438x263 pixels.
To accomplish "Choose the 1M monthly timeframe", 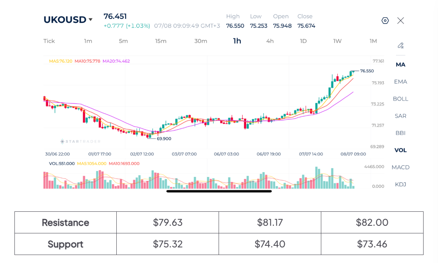I will click(373, 41).
